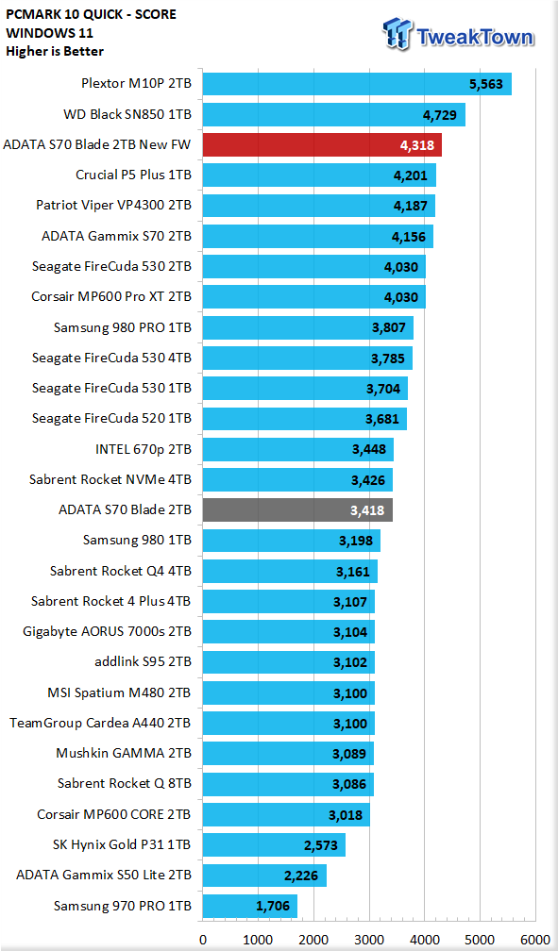Click the TweakTown logo icon
The height and width of the screenshot is (951, 558).
398,33
